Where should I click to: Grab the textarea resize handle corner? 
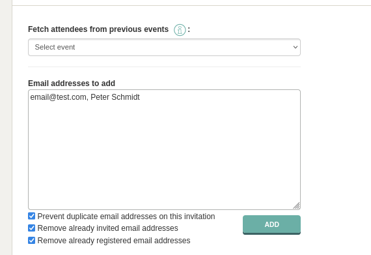coord(296,205)
